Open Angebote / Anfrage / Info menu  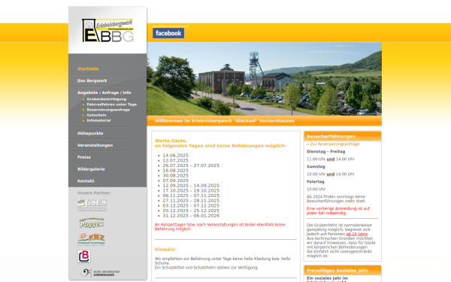point(104,92)
